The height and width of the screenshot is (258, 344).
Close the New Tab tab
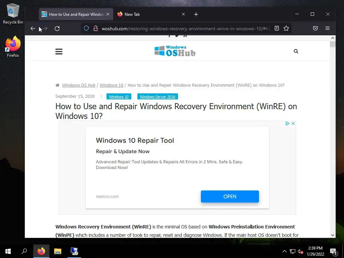tap(183, 14)
